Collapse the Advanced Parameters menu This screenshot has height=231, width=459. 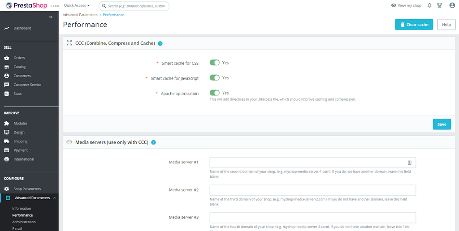54,198
